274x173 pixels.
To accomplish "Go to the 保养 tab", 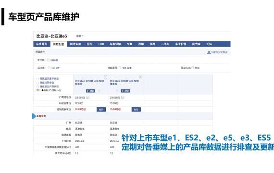I will tap(152, 44).
